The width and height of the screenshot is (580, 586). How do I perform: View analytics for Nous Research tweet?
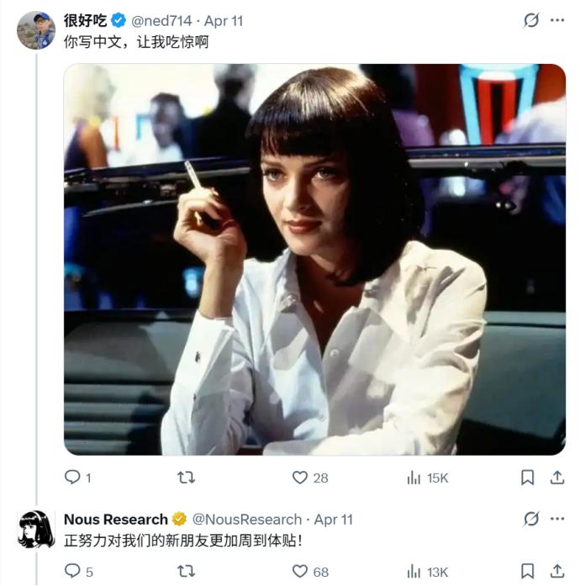coord(414,572)
